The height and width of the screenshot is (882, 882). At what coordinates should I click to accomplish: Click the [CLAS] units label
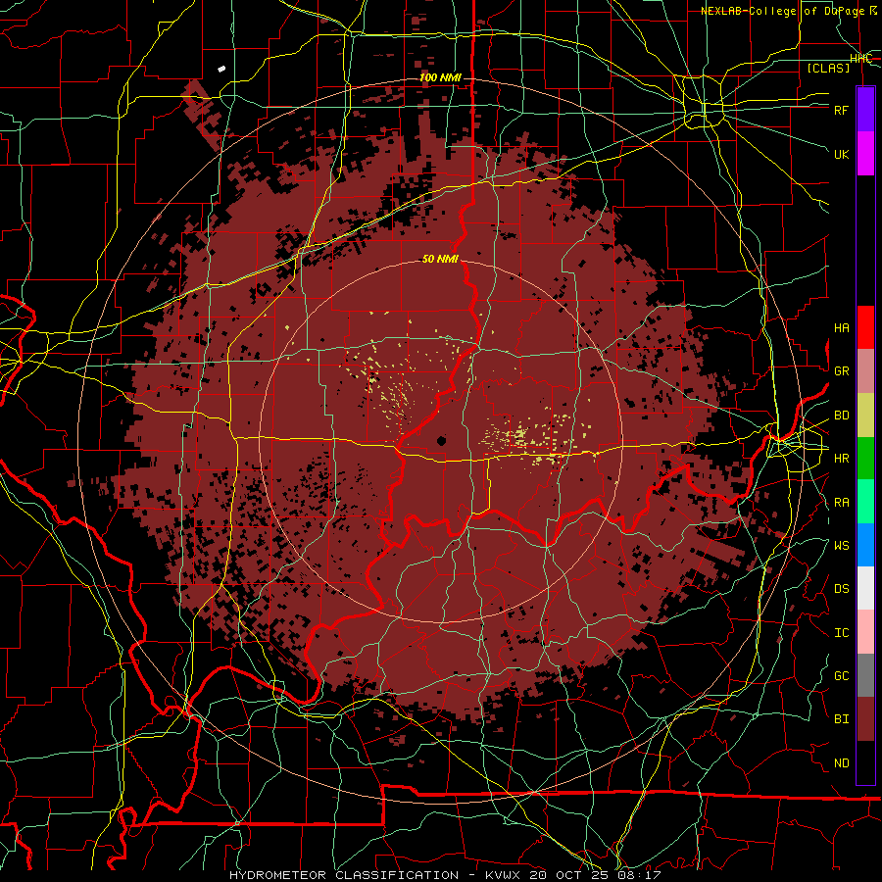828,68
